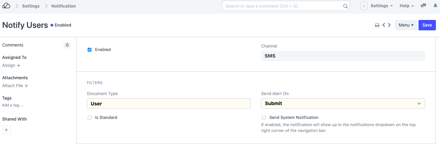Enable Send System Notification checkbox
440x144 pixels.
[264, 117]
